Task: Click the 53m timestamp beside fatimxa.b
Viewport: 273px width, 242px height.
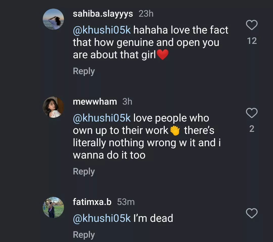Action: [126, 202]
